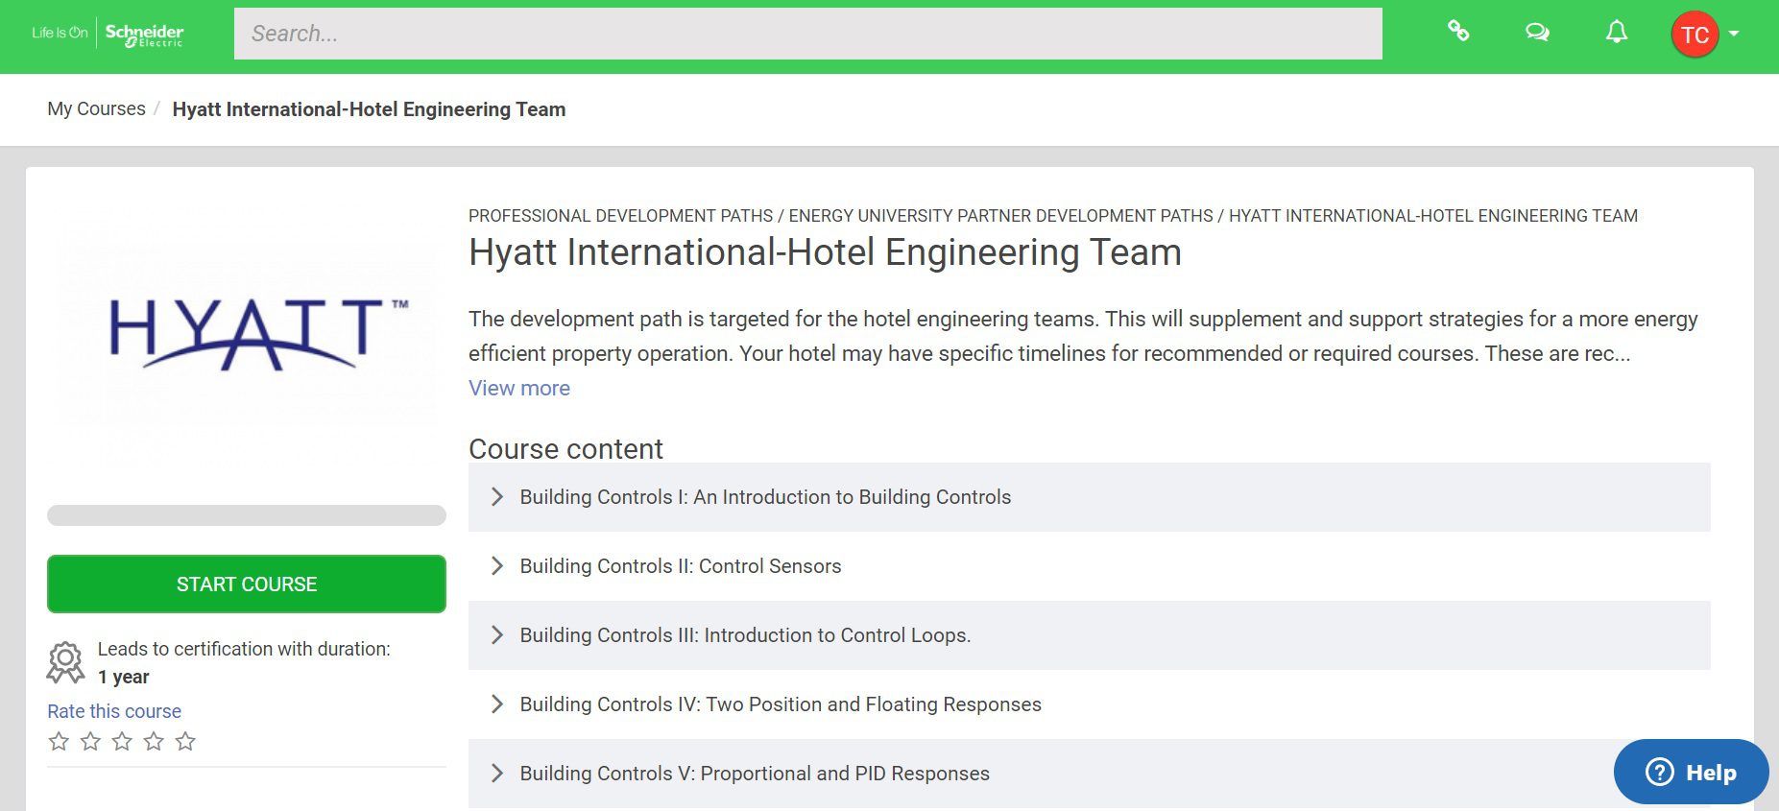Screen dimensions: 1779x811
Task: Rate the course three stars
Action: [122, 741]
